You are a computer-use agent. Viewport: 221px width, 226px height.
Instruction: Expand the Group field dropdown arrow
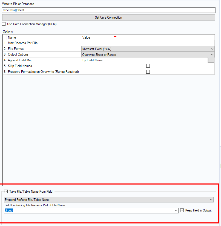(x=176, y=211)
